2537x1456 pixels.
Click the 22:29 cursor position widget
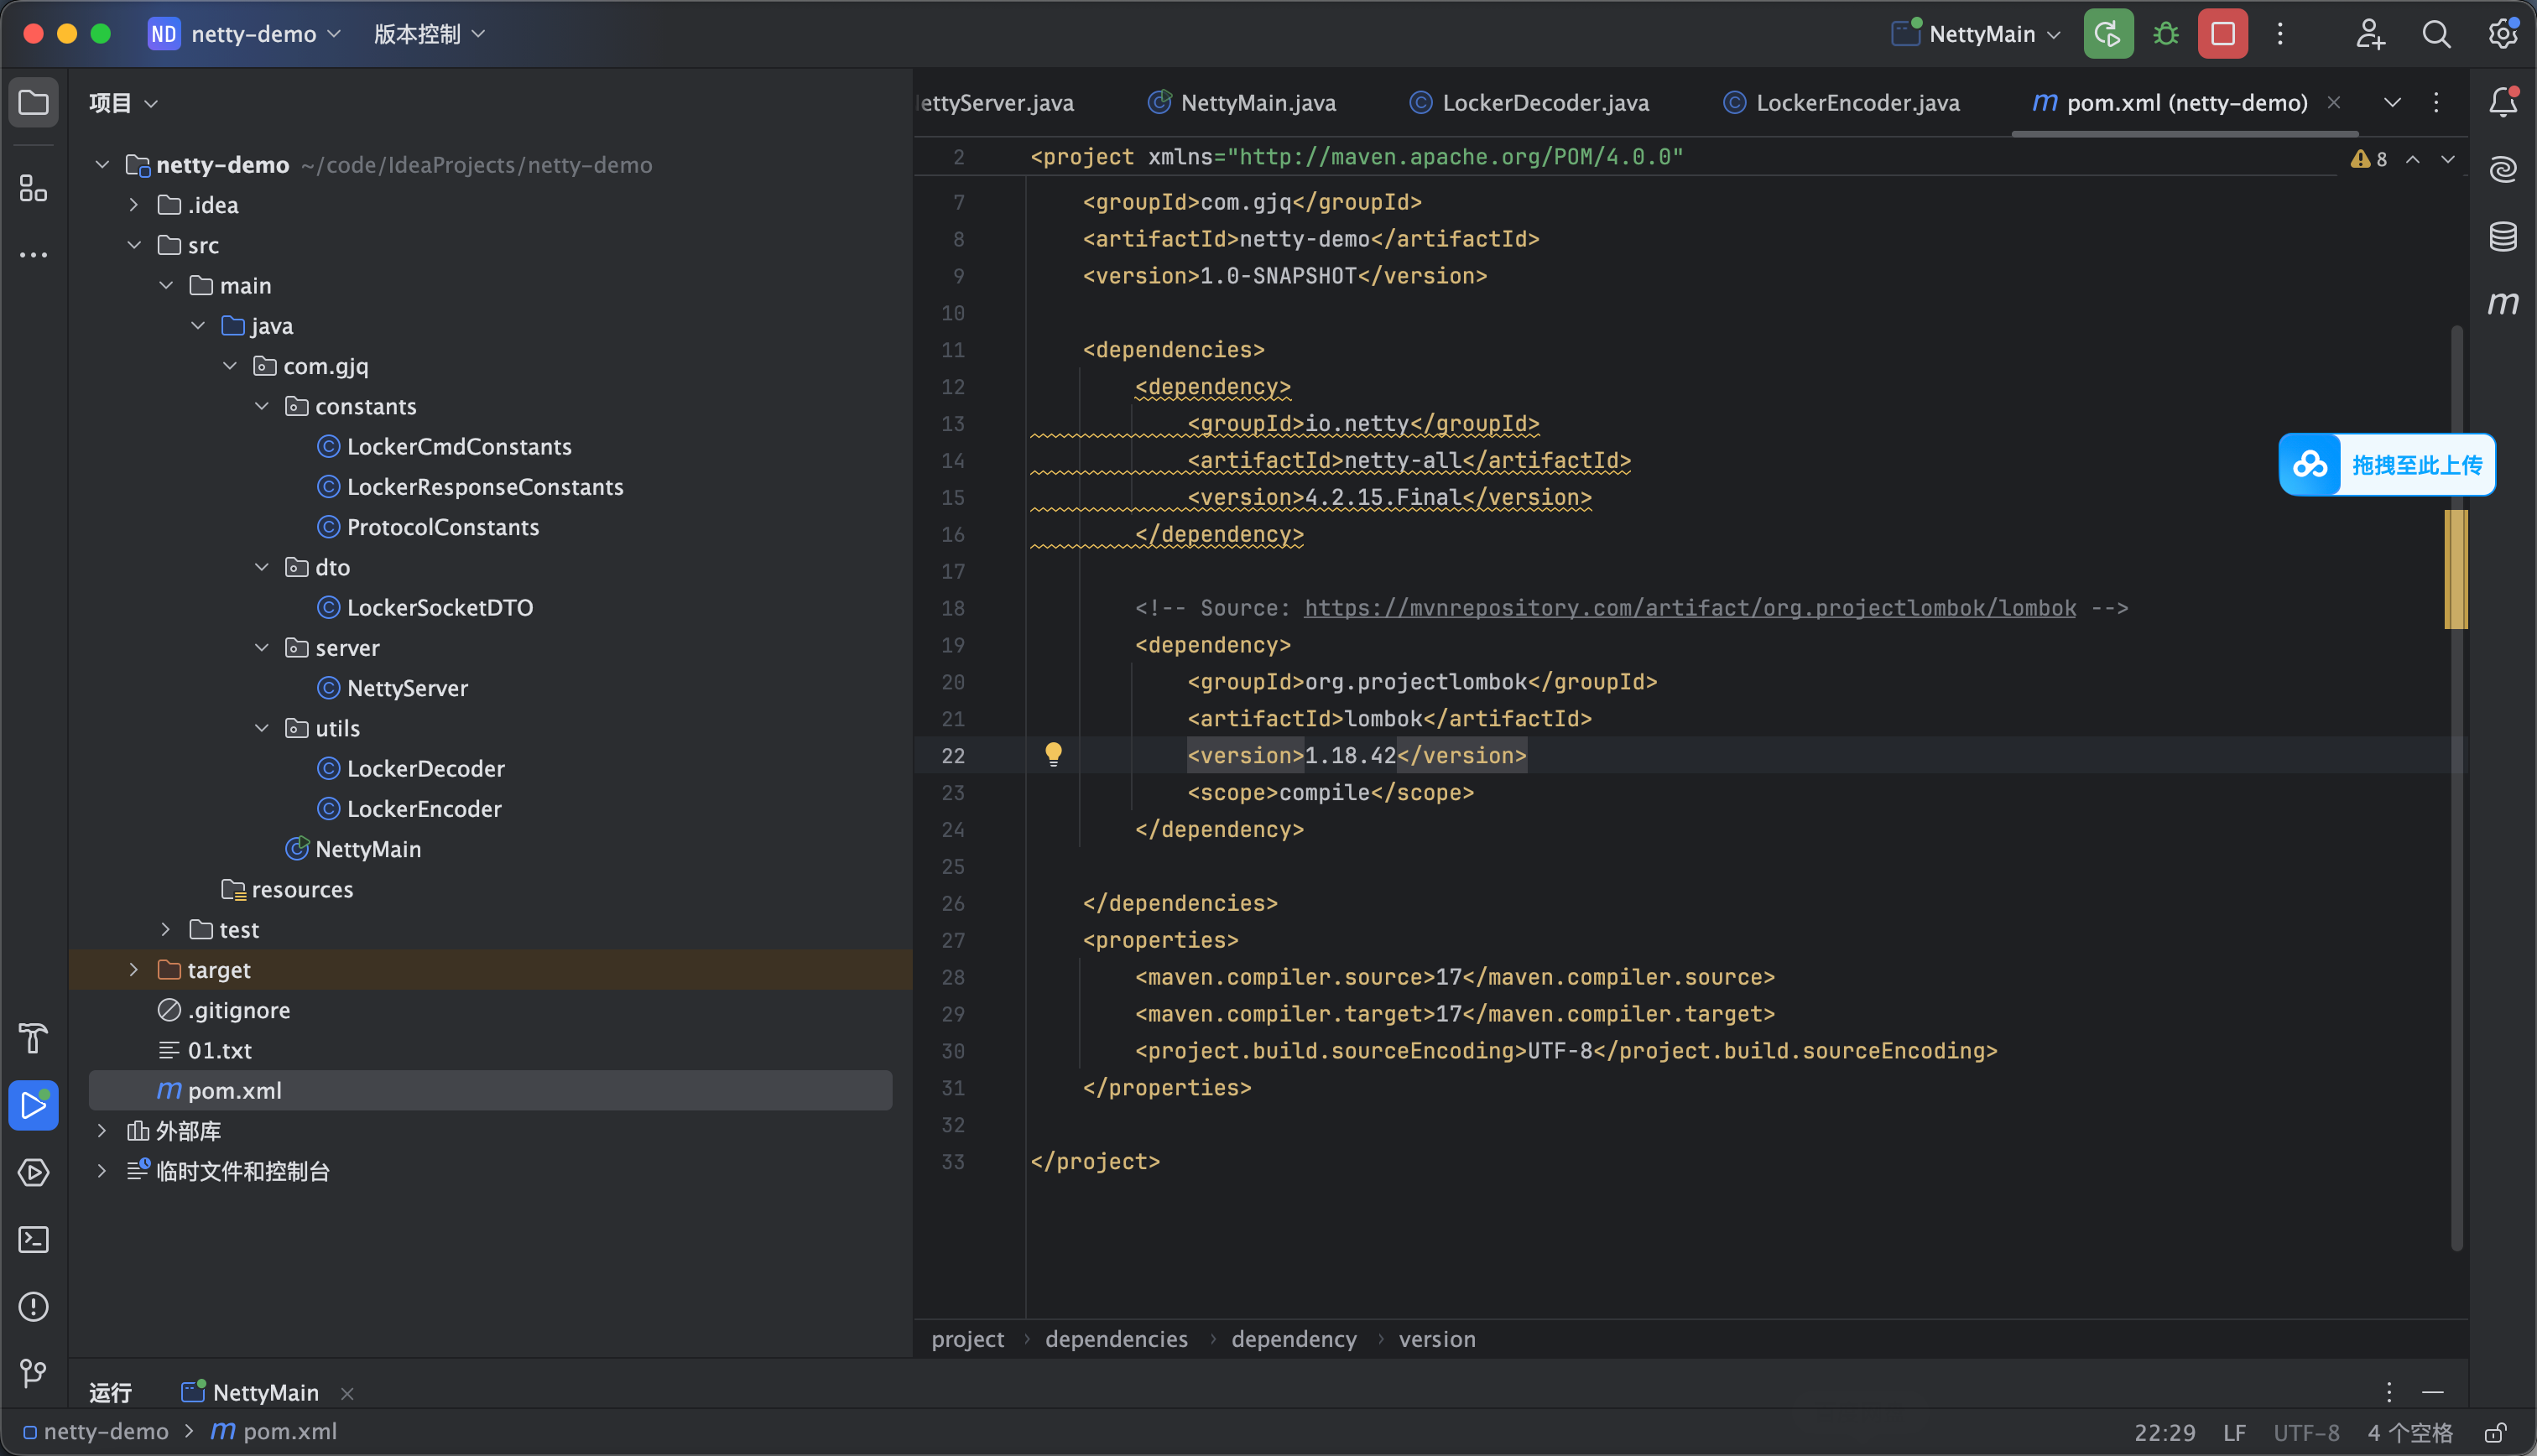tap(2165, 1432)
